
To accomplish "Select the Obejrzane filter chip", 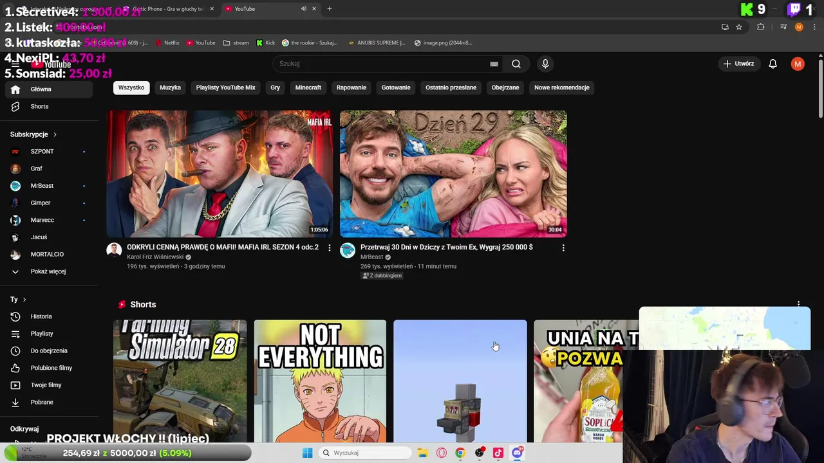I will pos(505,87).
